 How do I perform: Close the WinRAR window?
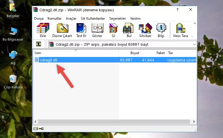191,10
